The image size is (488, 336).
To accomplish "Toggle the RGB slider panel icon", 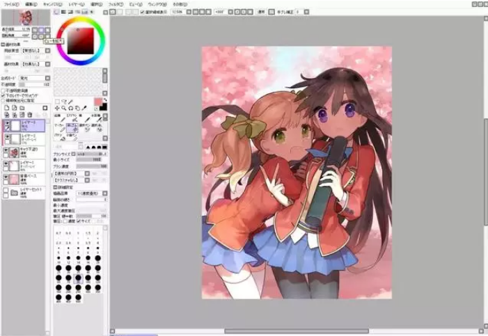I will coord(64,12).
